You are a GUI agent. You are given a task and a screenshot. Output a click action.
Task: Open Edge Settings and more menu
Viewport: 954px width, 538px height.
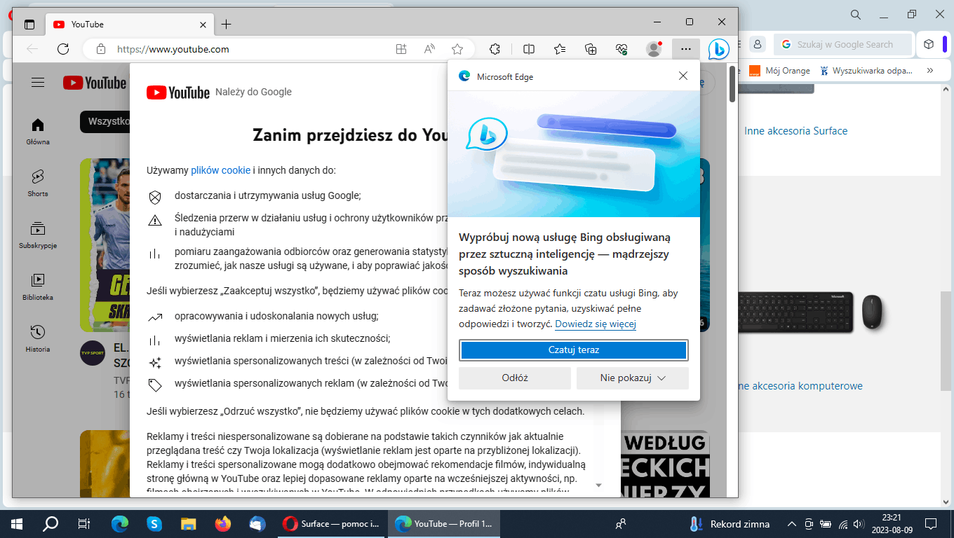[x=686, y=49]
